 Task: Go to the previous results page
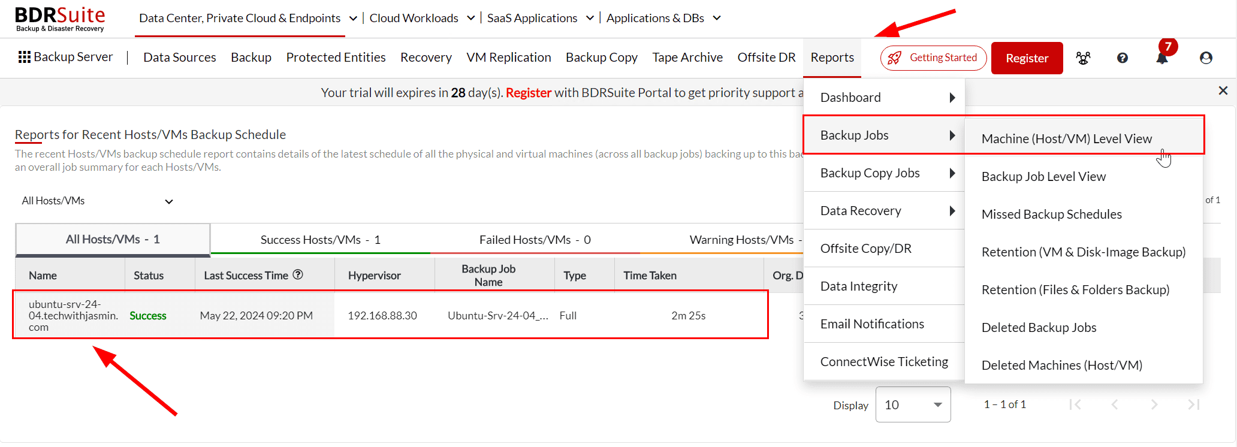(x=1115, y=404)
